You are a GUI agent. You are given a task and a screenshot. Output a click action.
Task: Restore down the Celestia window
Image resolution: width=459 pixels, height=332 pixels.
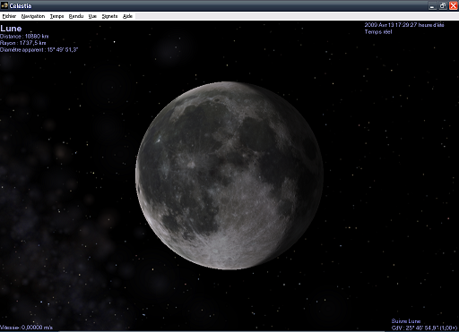click(x=443, y=5)
